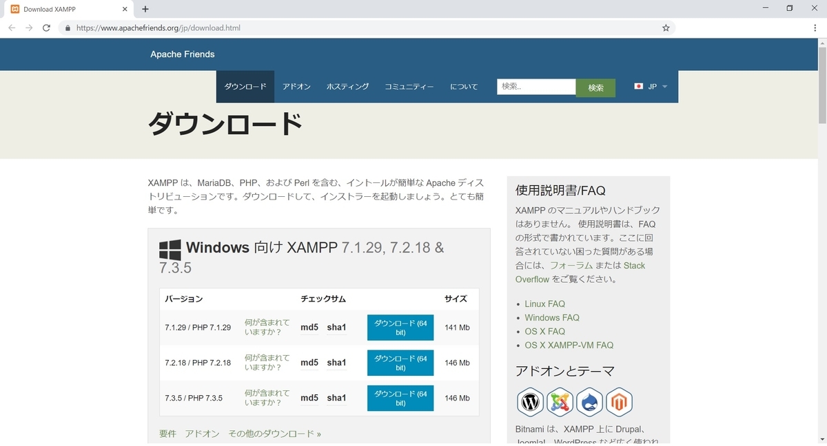The height and width of the screenshot is (446, 827).
Task: Click その他のダウンロード » link
Action: 275,434
